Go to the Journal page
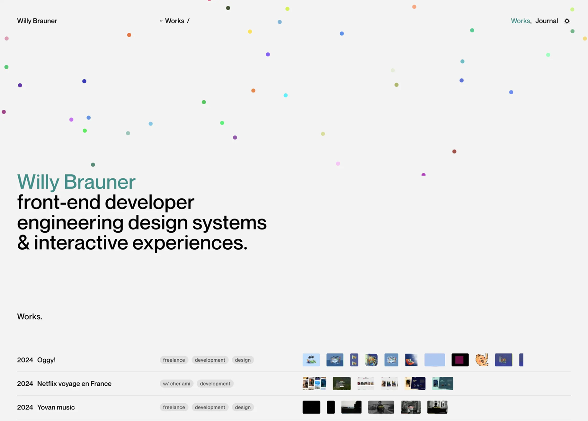Viewport: 588px width, 421px height. click(x=546, y=21)
